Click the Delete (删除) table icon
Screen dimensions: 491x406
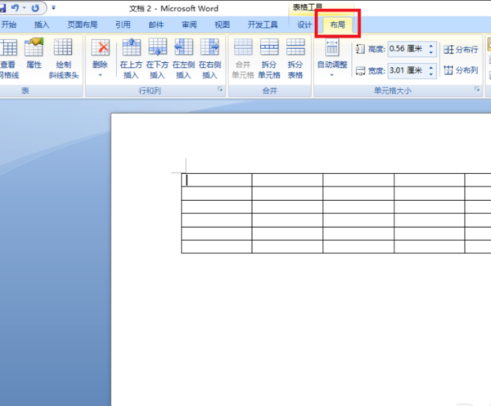coord(100,48)
